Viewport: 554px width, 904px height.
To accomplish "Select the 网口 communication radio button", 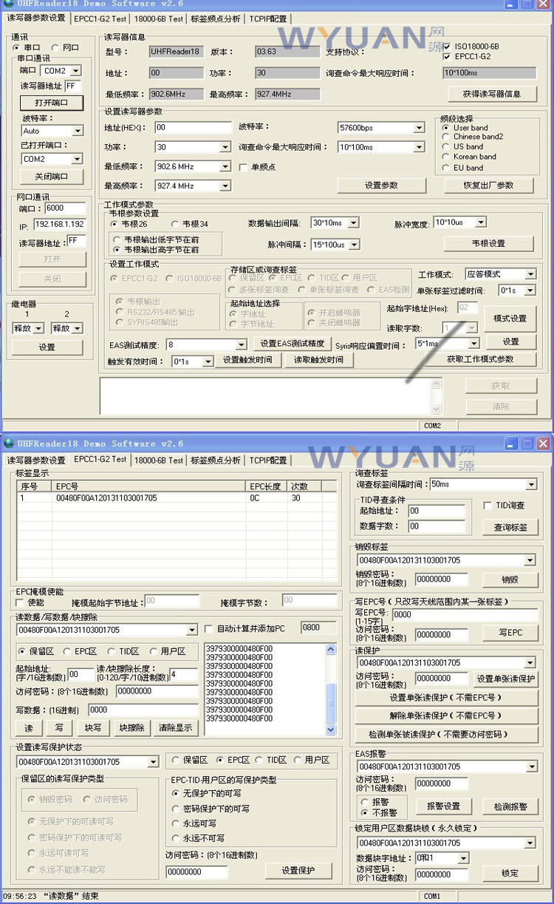I will [x=55, y=47].
